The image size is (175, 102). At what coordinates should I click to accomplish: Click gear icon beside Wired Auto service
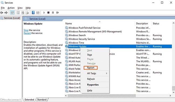click(x=66, y=57)
